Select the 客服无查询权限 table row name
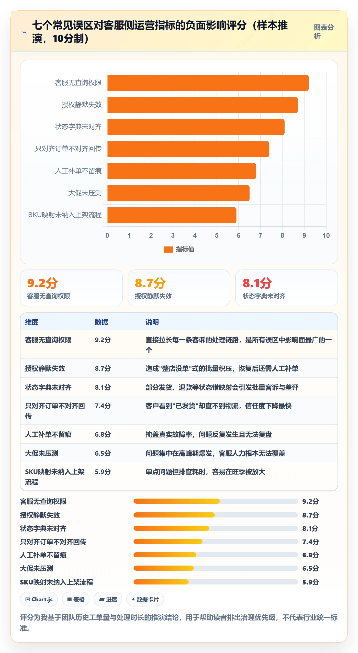The image size is (358, 653). coord(48,340)
